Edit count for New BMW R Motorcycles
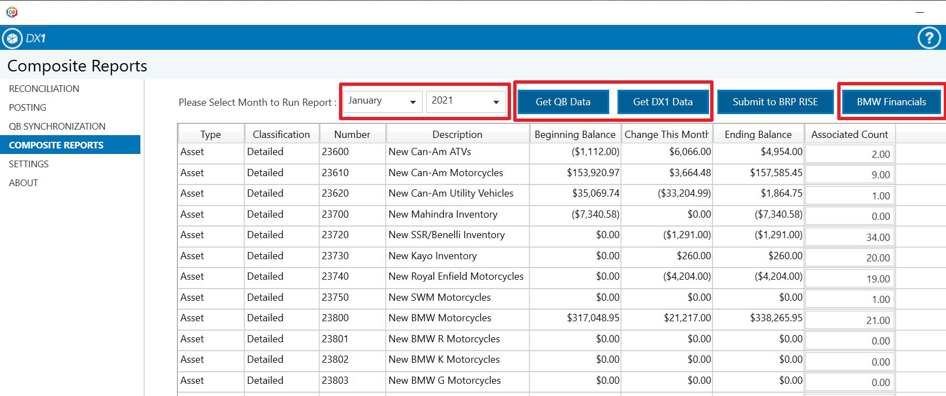 849,341
